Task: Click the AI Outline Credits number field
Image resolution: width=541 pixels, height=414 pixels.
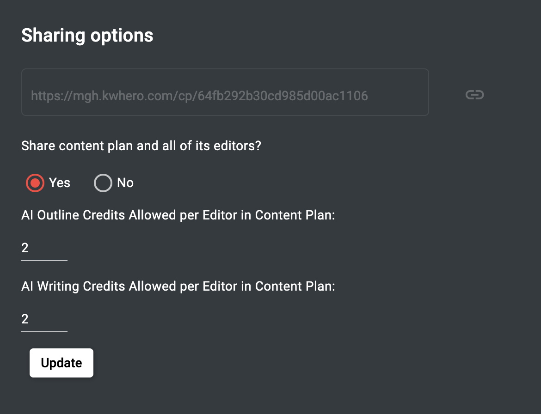Action: point(44,248)
